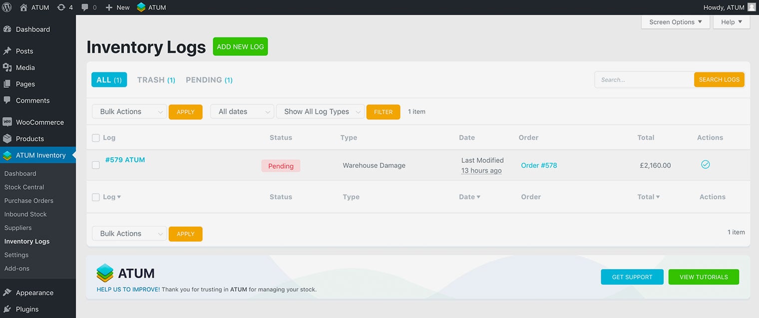Focus the Search logs input field
759x318 pixels.
point(644,80)
